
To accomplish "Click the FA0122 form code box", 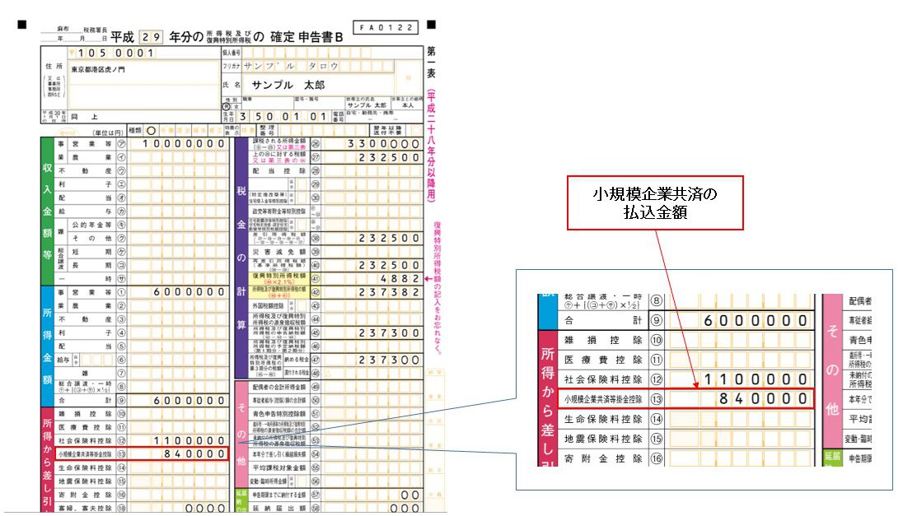I will [x=386, y=28].
